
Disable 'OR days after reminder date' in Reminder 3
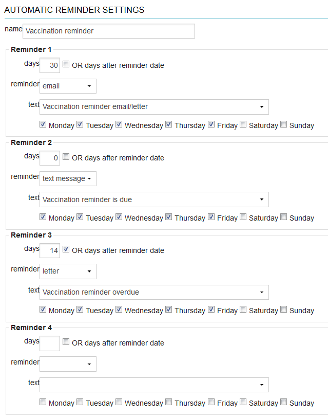[x=66, y=249]
